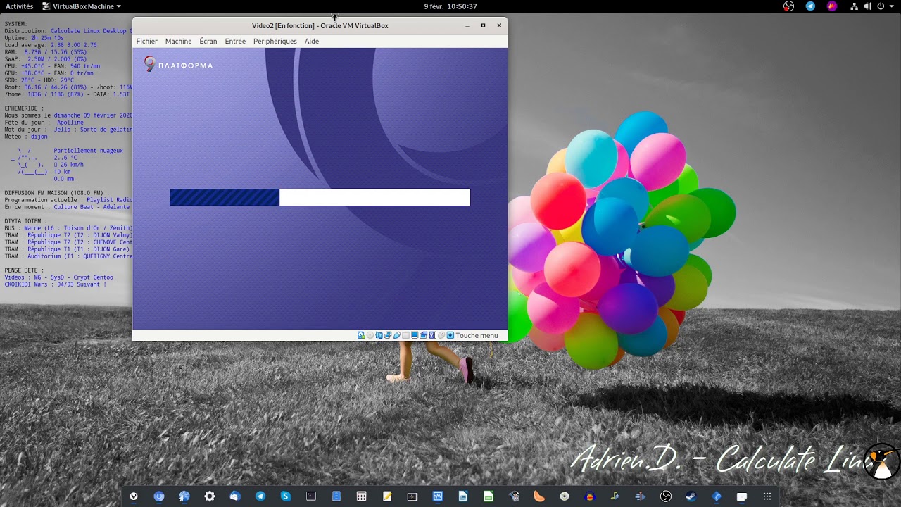Click the Платформа logo in the VM screen

pos(178,65)
